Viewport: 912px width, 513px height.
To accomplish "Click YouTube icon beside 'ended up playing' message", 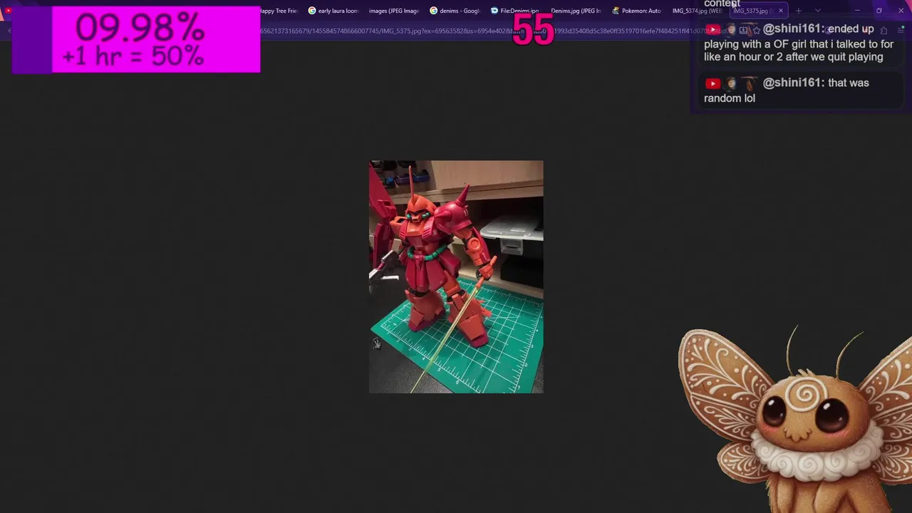I will click(712, 29).
